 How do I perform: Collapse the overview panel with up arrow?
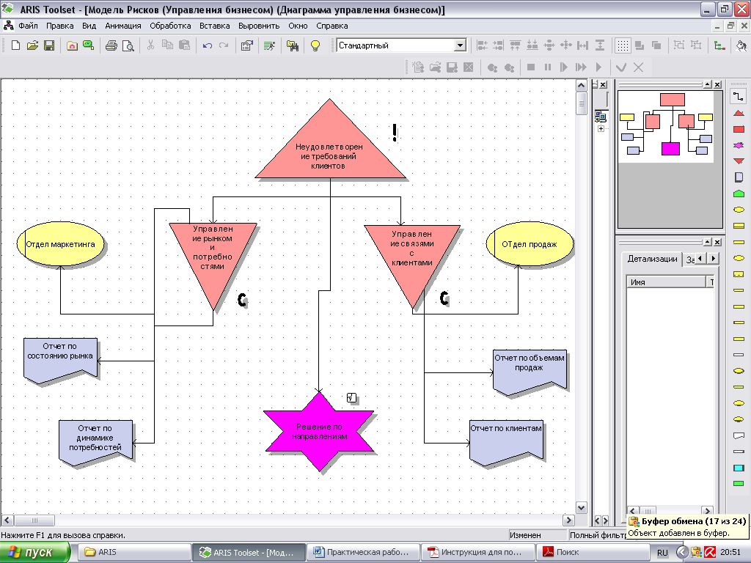point(708,84)
